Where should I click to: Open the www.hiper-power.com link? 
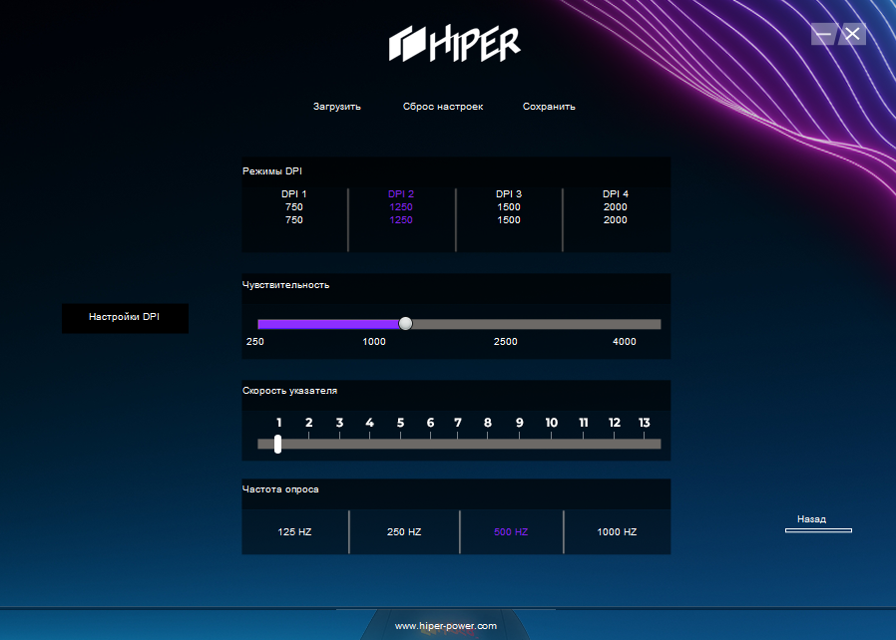tap(446, 626)
